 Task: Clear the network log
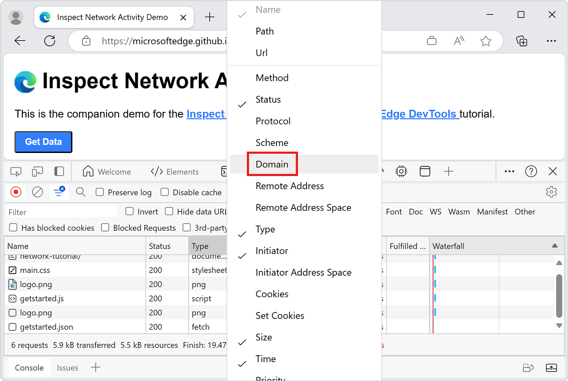(38, 192)
